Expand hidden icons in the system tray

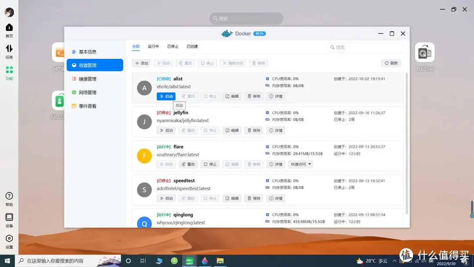pyautogui.click(x=395, y=260)
